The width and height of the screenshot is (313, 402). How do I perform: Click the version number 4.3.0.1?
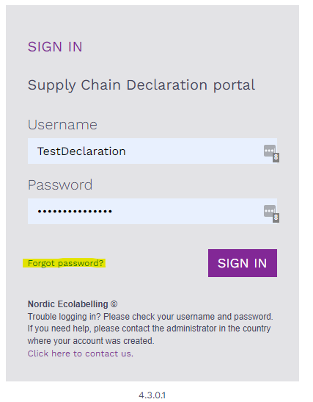click(x=152, y=395)
